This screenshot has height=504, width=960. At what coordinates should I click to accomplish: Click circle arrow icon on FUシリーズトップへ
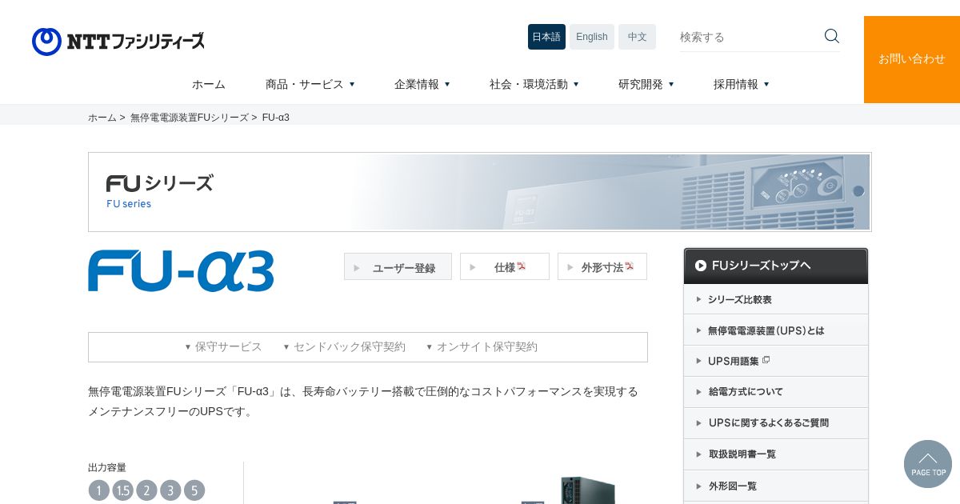(x=701, y=266)
